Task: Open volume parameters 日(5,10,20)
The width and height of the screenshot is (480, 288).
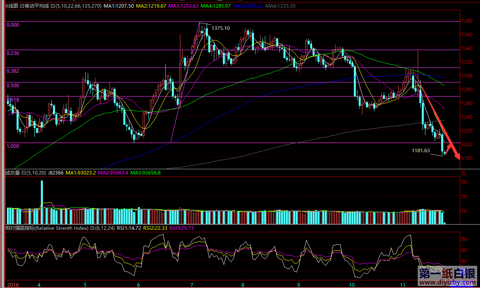Action: pyautogui.click(x=34, y=173)
